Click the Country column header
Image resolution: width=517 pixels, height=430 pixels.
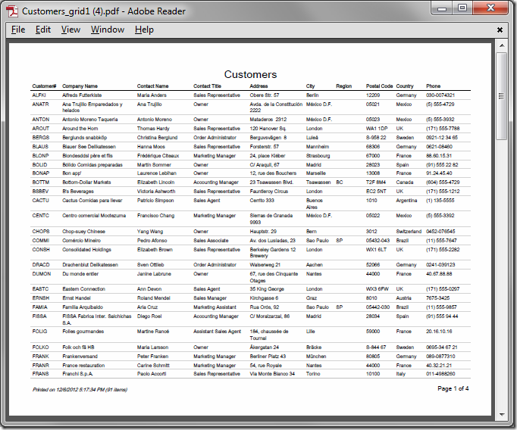pos(405,86)
